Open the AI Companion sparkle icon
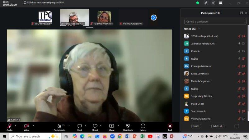 point(213,3)
